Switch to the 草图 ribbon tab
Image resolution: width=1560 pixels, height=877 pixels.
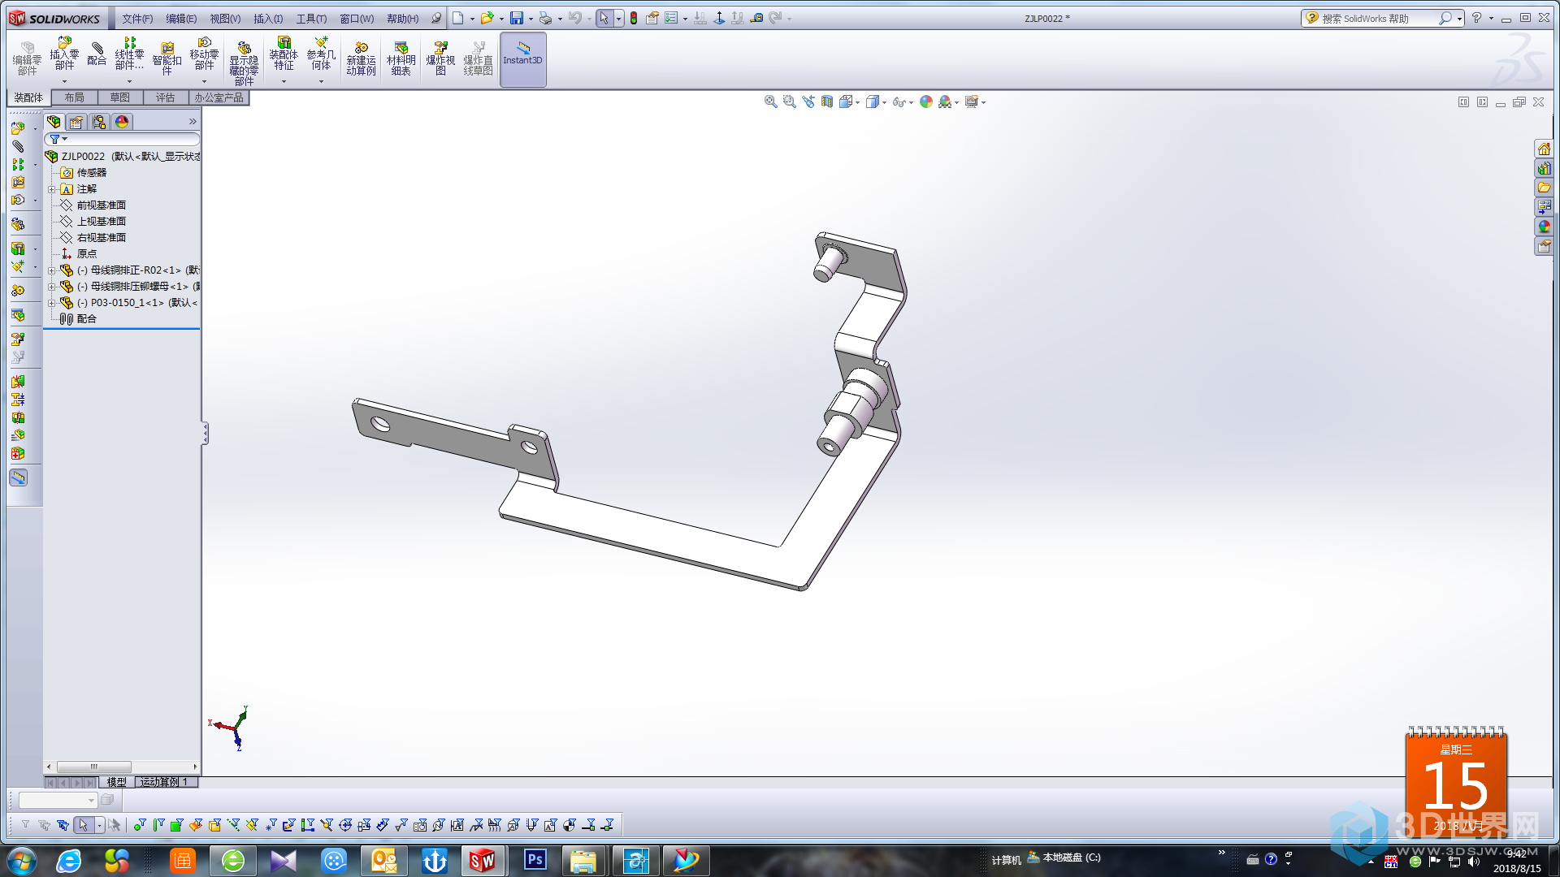120,97
